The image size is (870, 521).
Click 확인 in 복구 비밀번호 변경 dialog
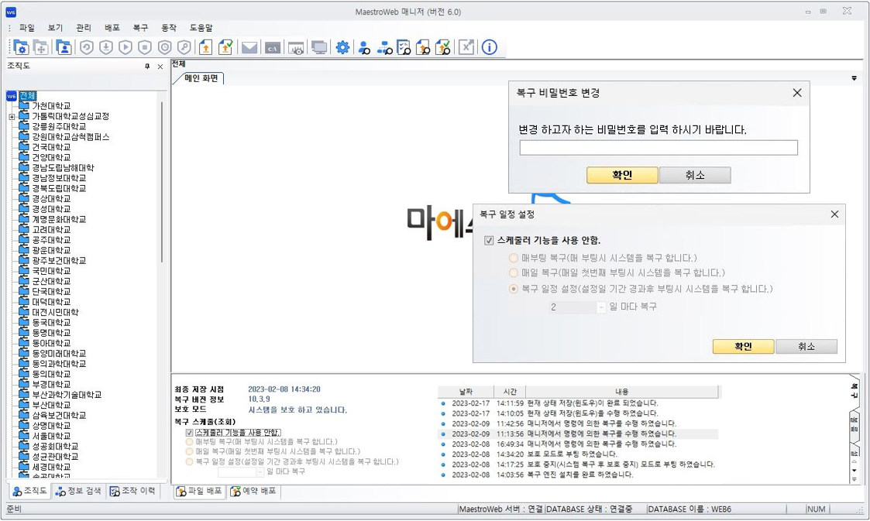tap(622, 176)
